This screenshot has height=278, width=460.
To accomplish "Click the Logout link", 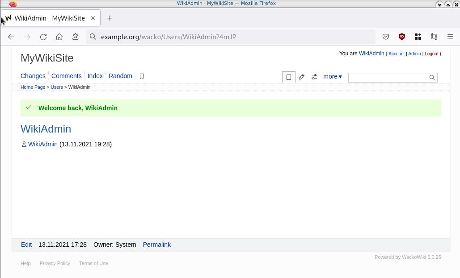I will click(x=431, y=54).
